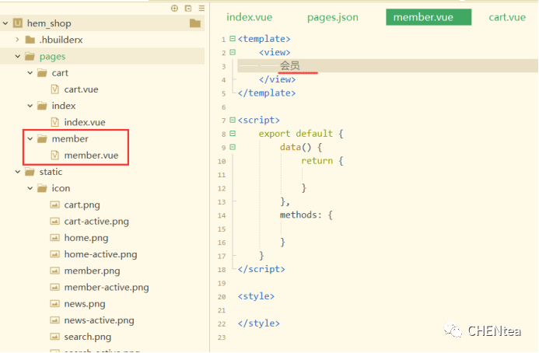Click the locate-current-file target icon
Image resolution: width=539 pixels, height=353 pixels.
174,8
